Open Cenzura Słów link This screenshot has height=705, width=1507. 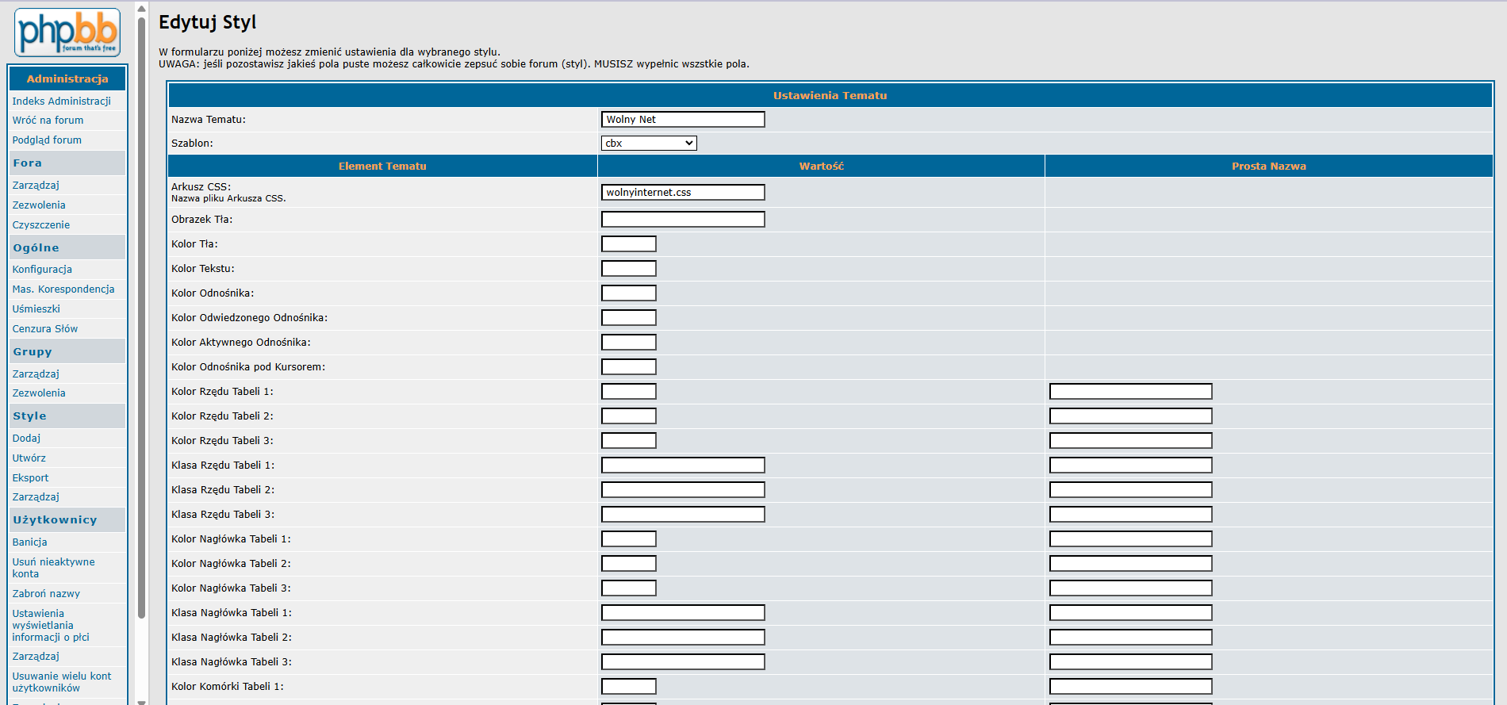point(44,329)
